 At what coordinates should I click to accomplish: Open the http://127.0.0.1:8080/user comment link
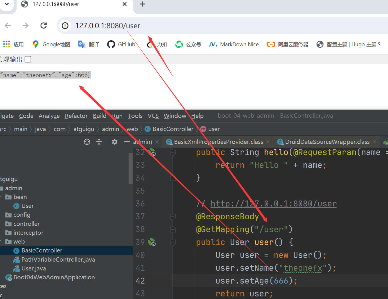[x=273, y=204]
